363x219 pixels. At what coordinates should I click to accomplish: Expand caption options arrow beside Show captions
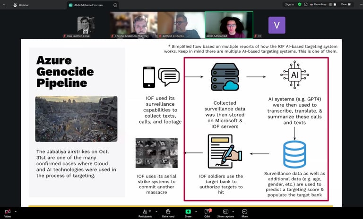click(233, 211)
